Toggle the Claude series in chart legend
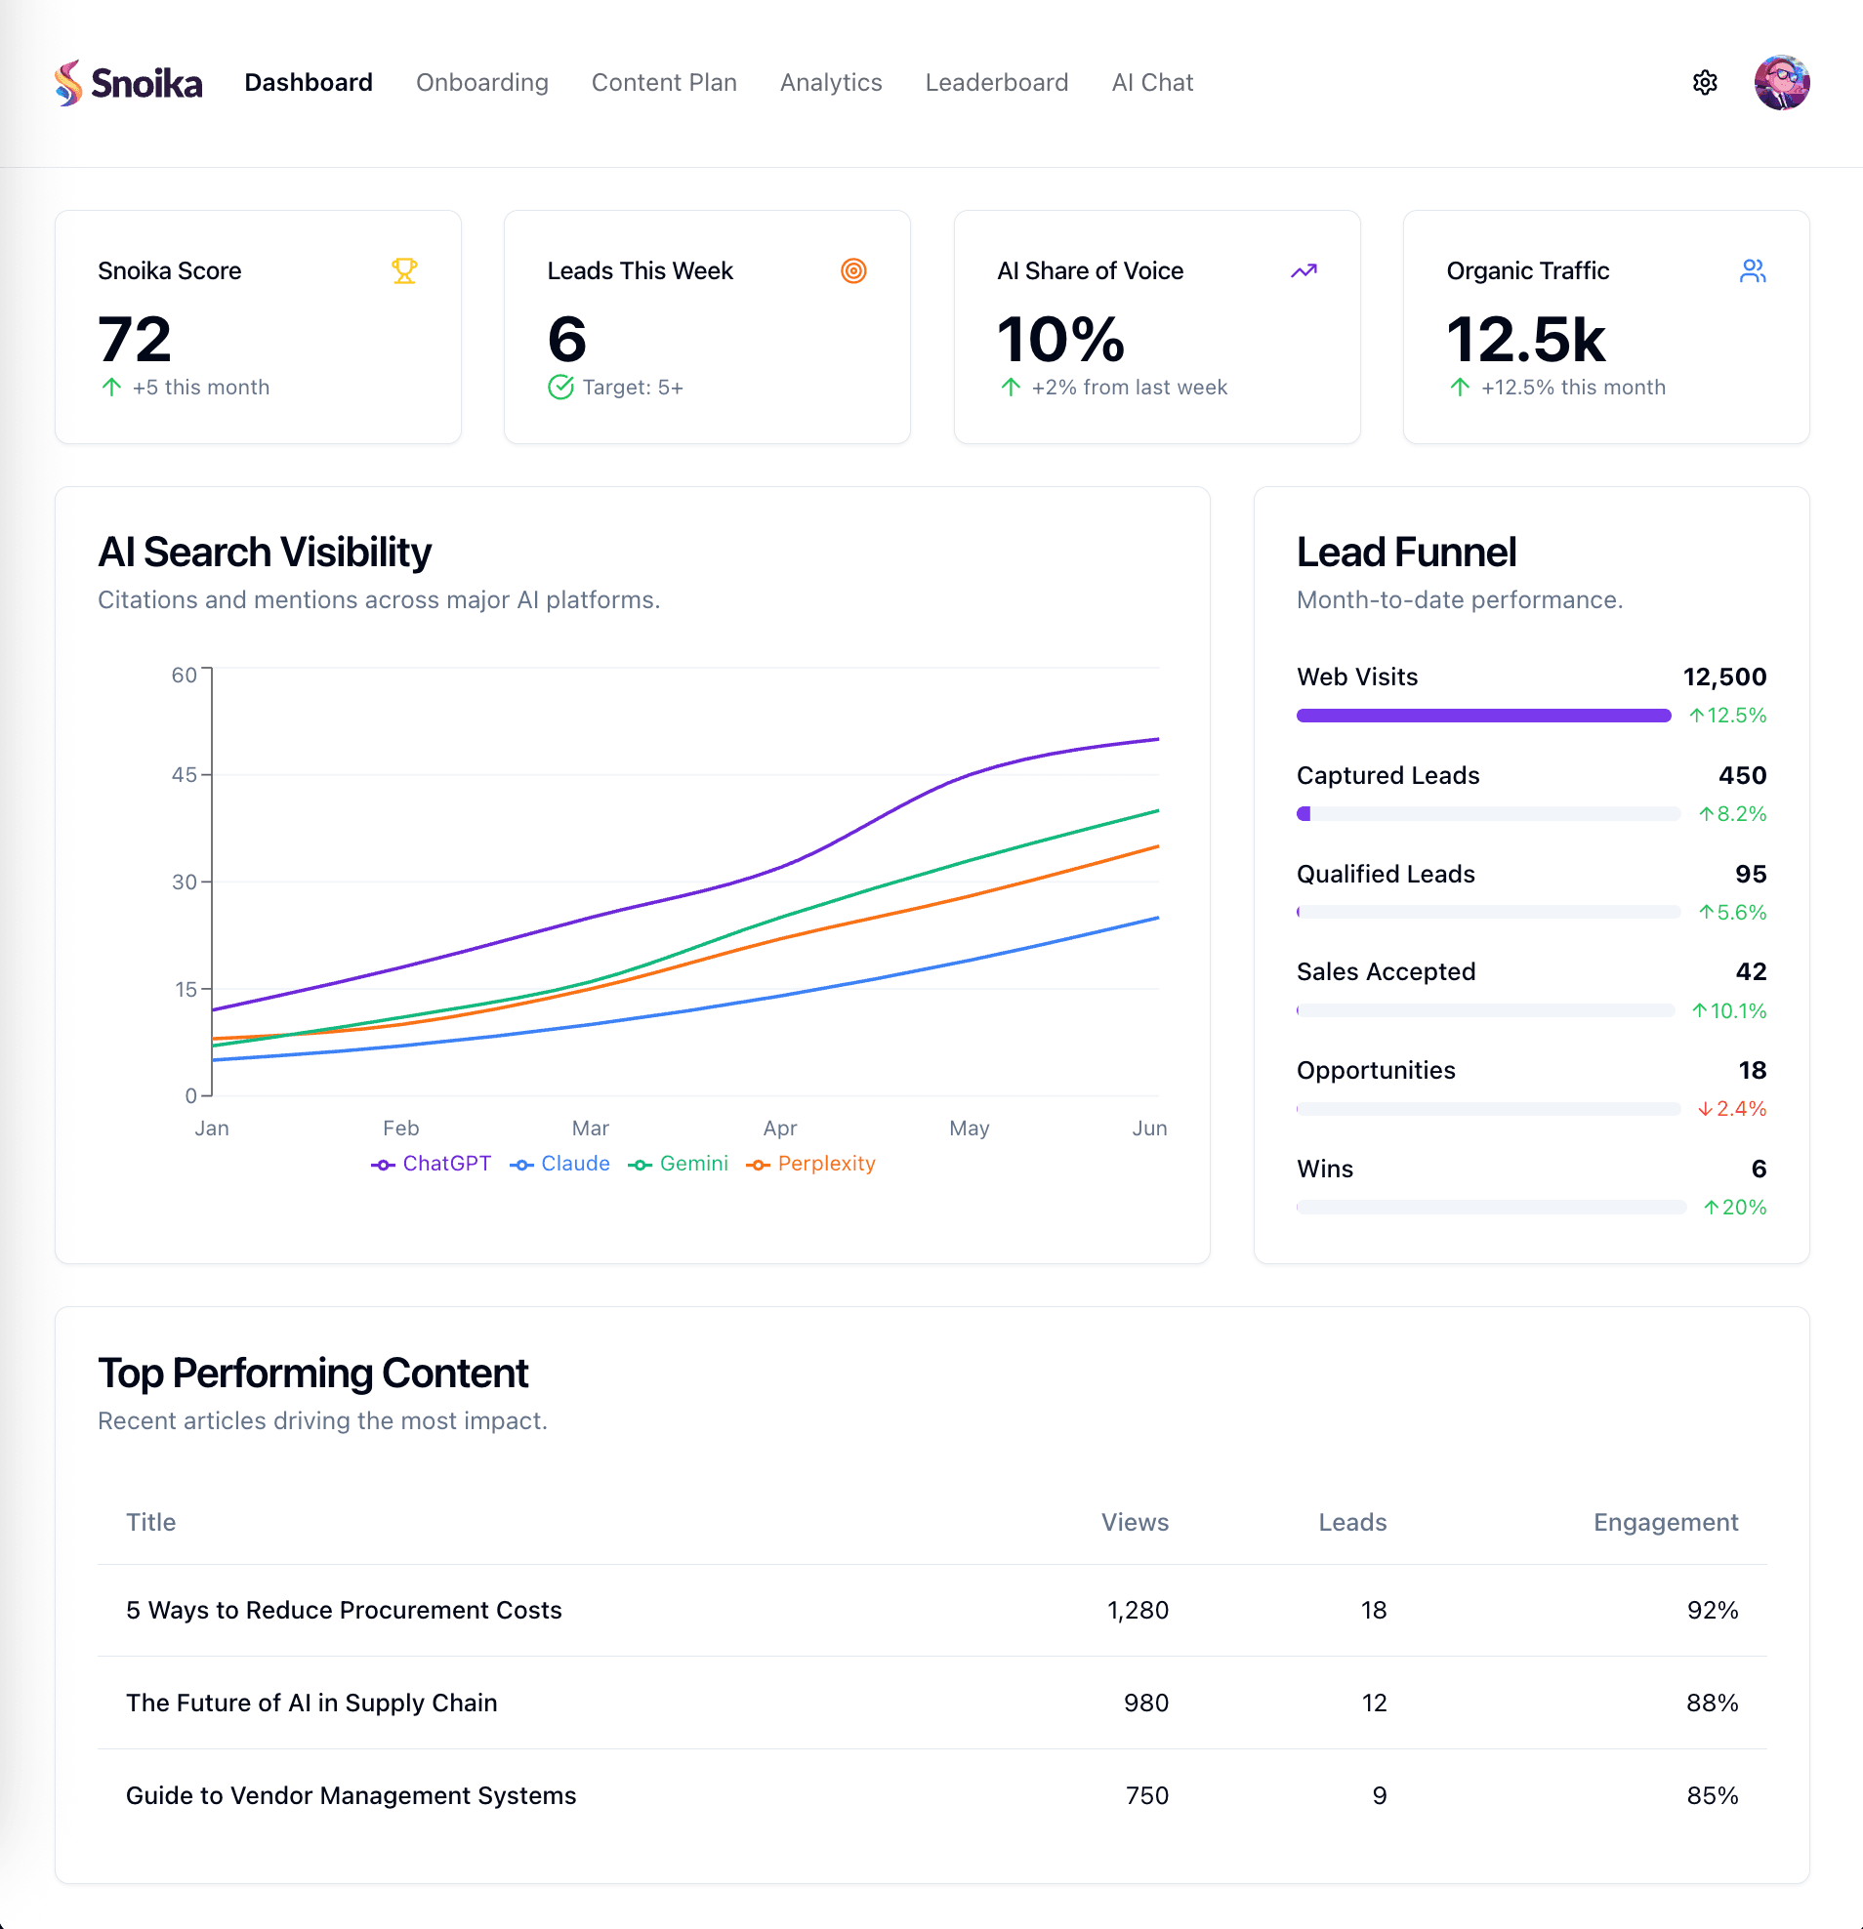The image size is (1863, 1929). tap(560, 1164)
